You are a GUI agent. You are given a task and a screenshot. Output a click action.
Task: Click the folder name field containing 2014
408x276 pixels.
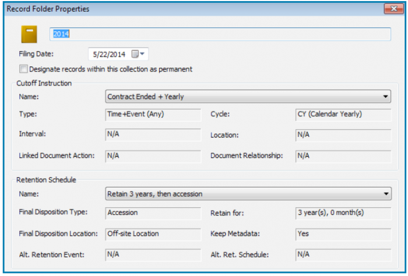(220, 34)
